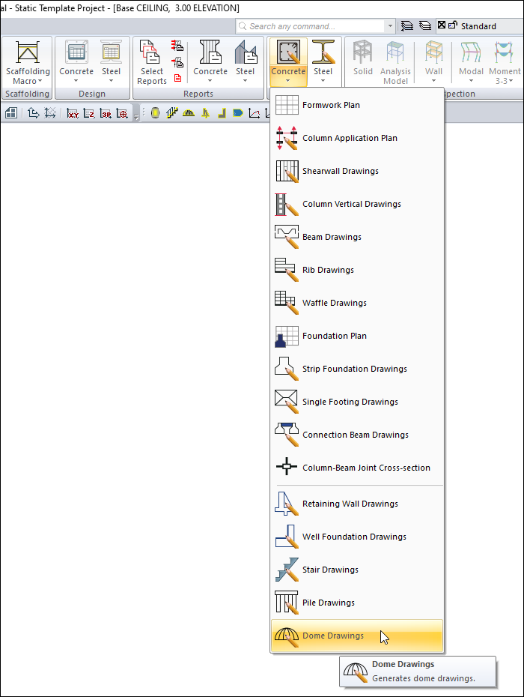Open Beam Drawings from the list
The image size is (524, 697).
tap(356, 237)
